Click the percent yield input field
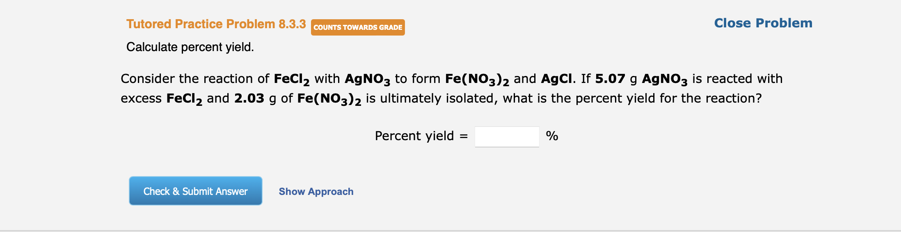 (506, 136)
